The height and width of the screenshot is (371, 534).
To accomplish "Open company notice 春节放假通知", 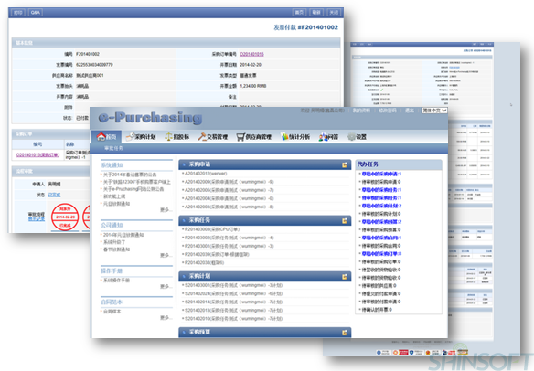I will (116, 249).
